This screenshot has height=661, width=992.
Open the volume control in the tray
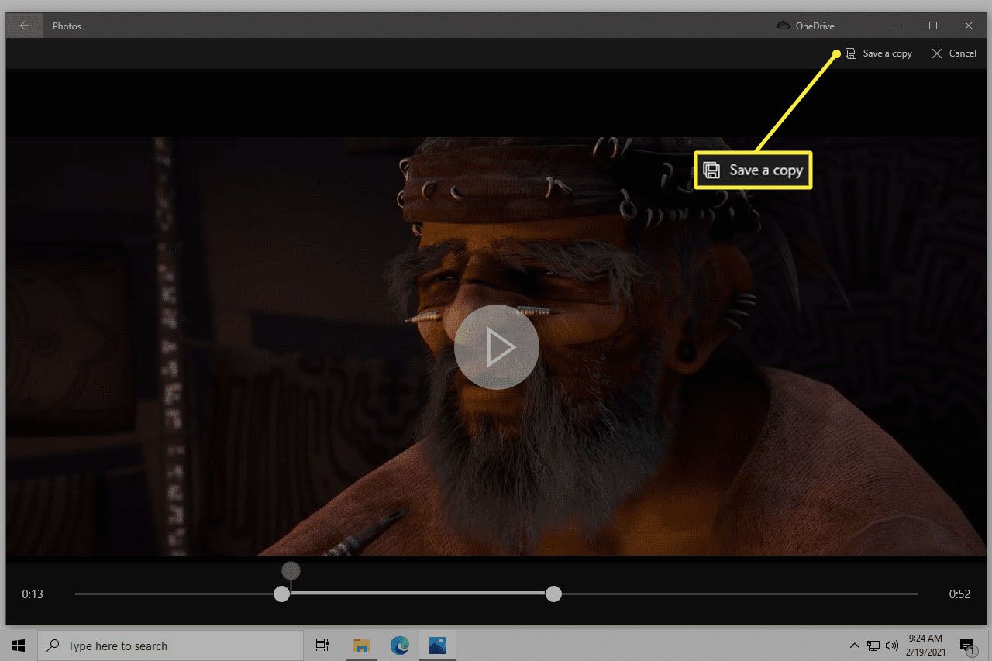(x=891, y=646)
